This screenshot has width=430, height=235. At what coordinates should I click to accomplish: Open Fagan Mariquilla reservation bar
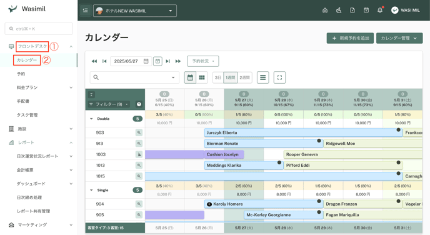[x=372, y=215]
